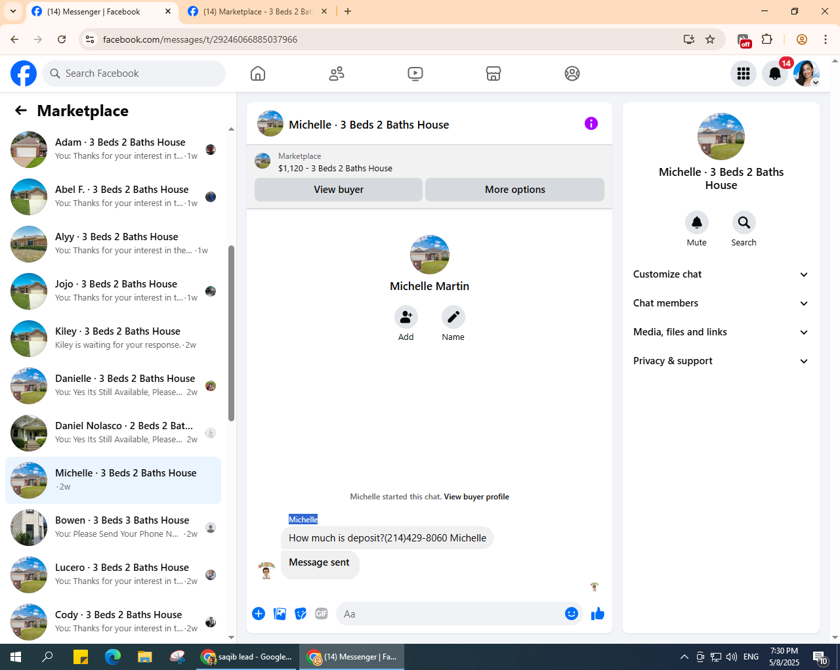Click the conversation list scrollbar thumb
This screenshot has height=670, width=840.
click(x=231, y=333)
